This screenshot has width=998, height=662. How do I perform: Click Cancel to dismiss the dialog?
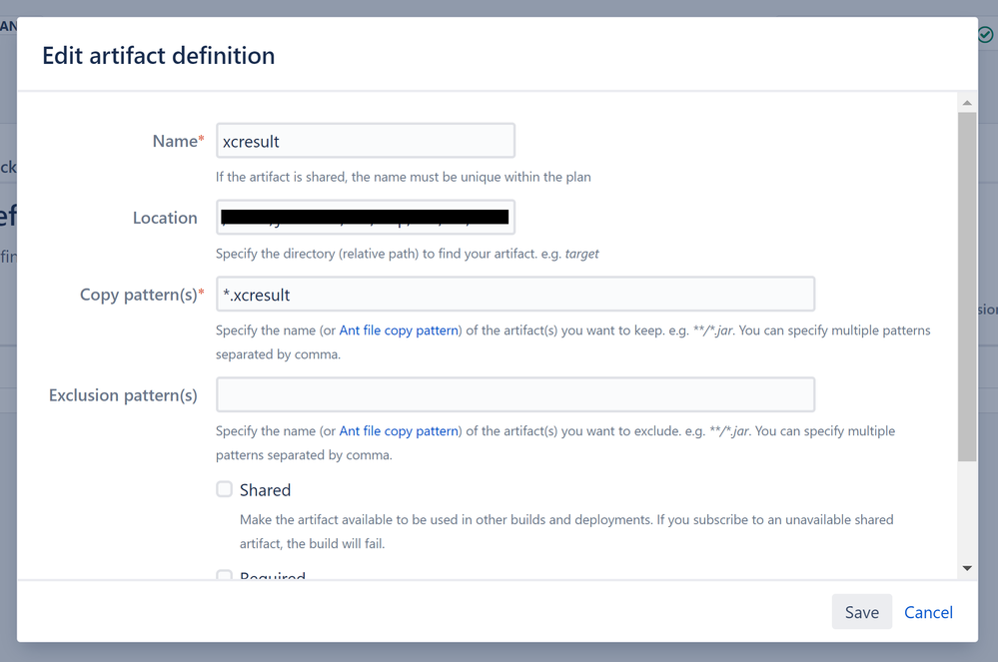click(927, 612)
